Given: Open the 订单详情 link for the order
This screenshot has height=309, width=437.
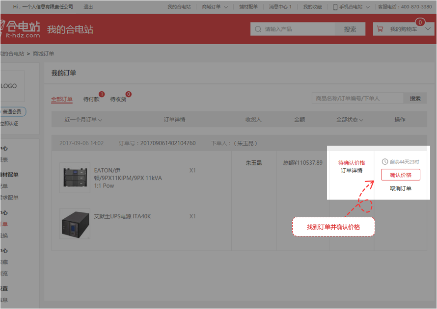Looking at the screenshot, I should pyautogui.click(x=352, y=171).
